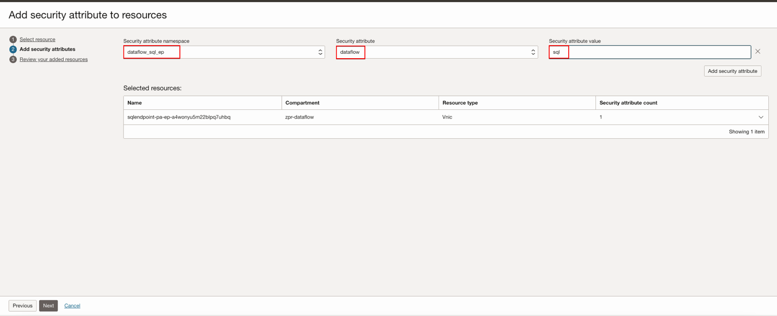Click the Add security attribute button
The height and width of the screenshot is (316, 777).
coord(732,71)
